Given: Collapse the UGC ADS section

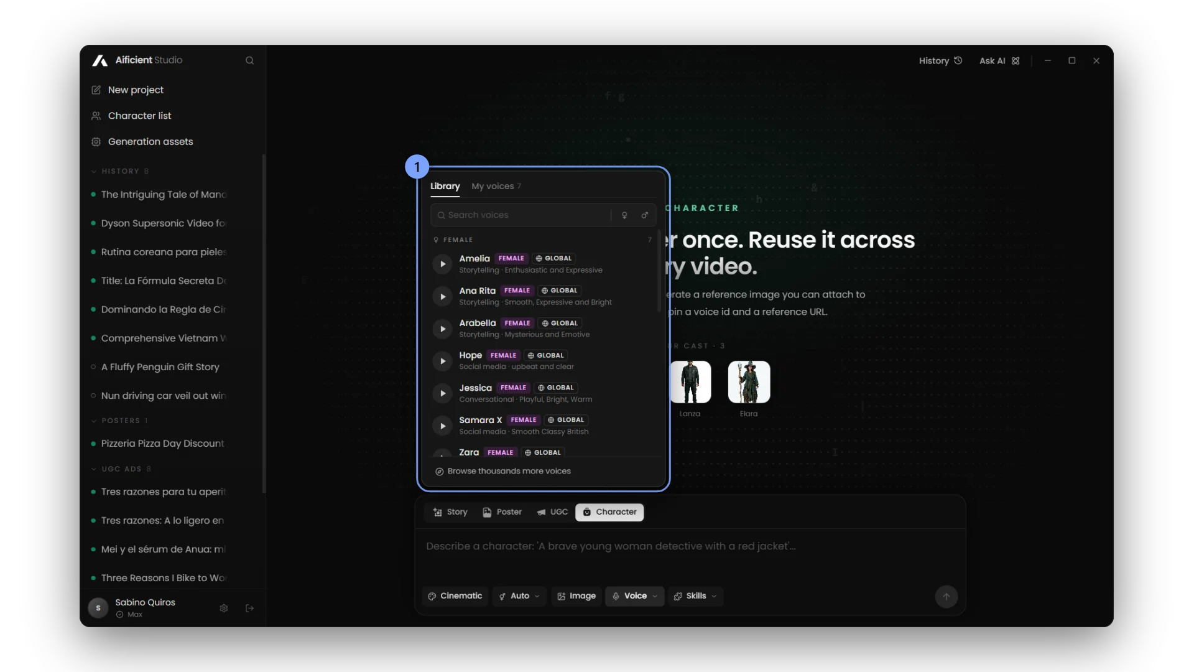Looking at the screenshot, I should coord(121,469).
